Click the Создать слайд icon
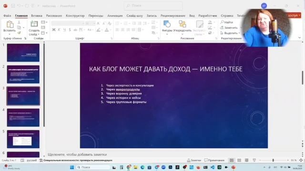The height and width of the screenshot is (171, 305). 34,24
